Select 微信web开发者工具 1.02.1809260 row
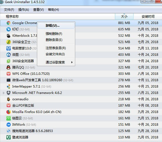162x142 pixels. tap(81, 80)
